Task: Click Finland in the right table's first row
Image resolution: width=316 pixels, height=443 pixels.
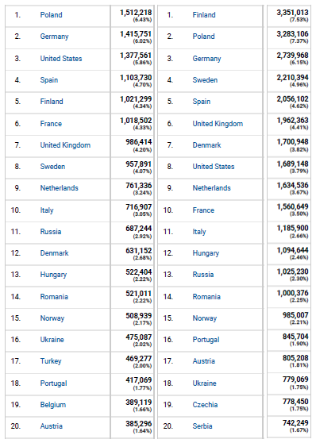Action: coord(204,15)
